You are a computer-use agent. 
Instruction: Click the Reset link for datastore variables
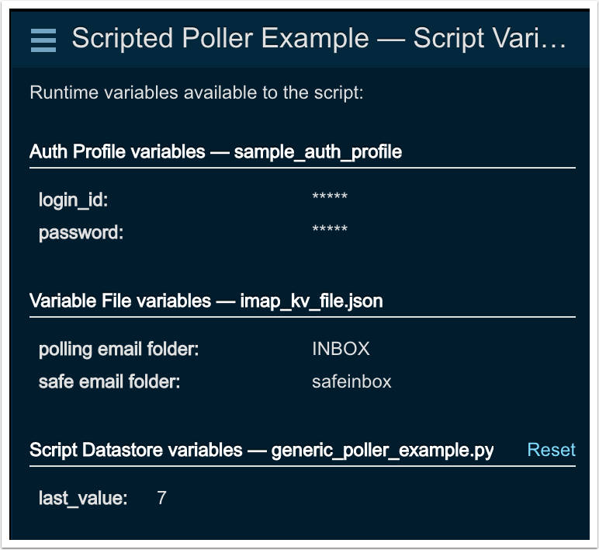(551, 450)
